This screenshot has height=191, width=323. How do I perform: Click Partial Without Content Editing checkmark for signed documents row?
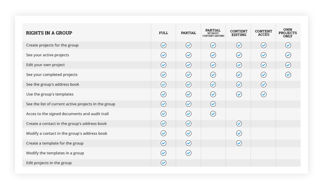[213, 114]
